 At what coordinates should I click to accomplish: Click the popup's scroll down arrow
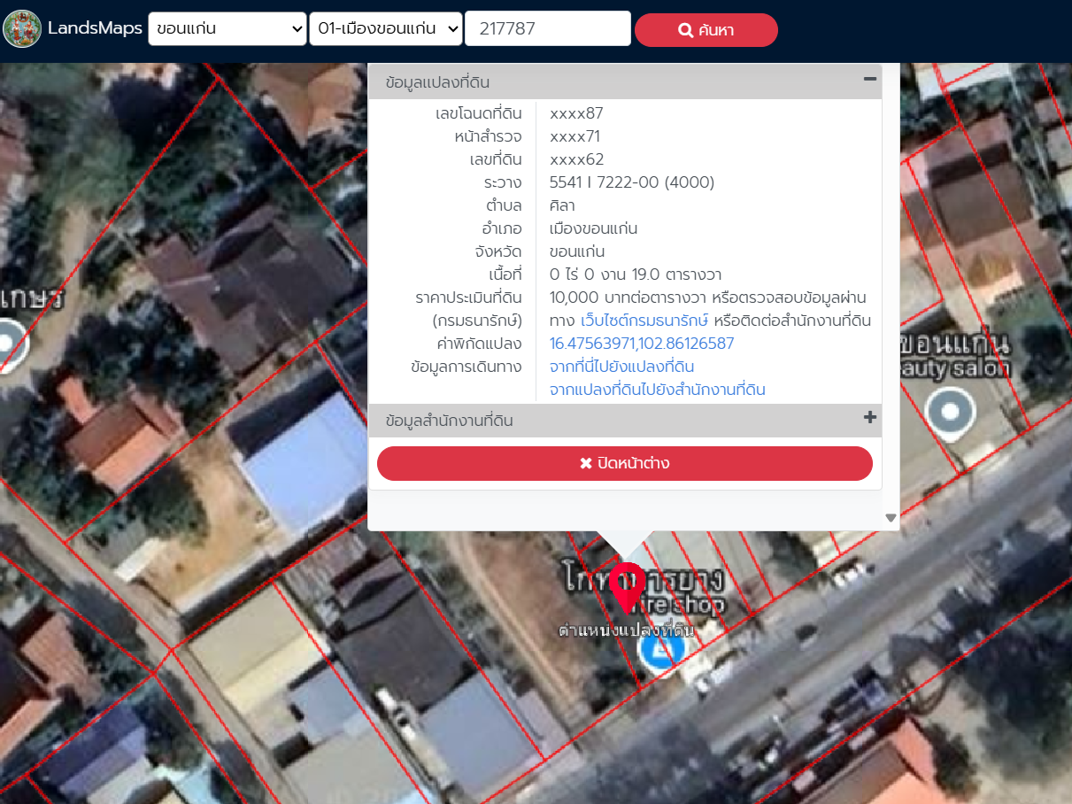(891, 518)
